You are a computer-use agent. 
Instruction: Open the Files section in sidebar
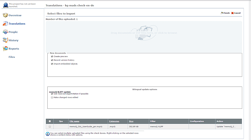(x=12, y=57)
